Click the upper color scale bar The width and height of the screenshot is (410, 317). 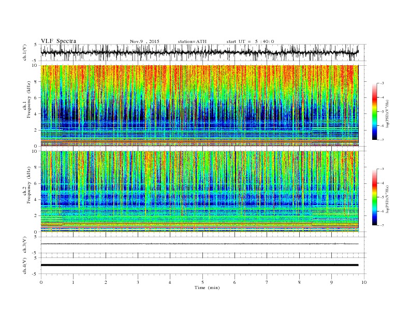click(x=374, y=112)
